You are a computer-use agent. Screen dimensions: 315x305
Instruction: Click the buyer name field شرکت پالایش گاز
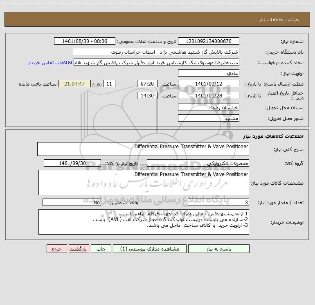(156, 52)
